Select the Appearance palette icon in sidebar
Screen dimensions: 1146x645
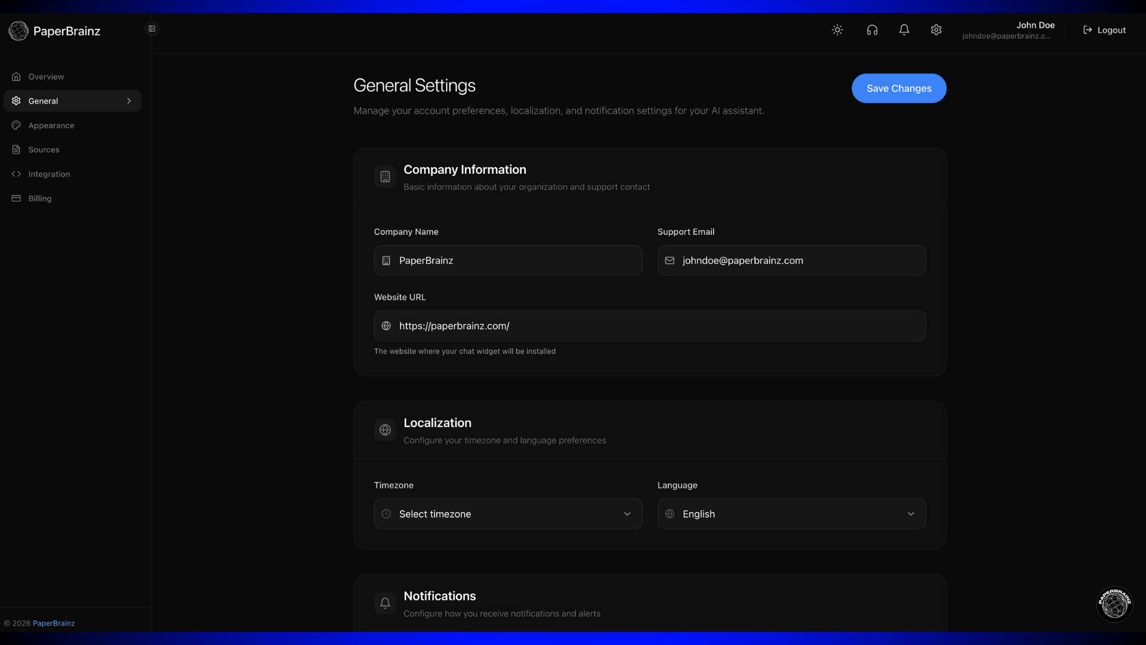coord(16,125)
